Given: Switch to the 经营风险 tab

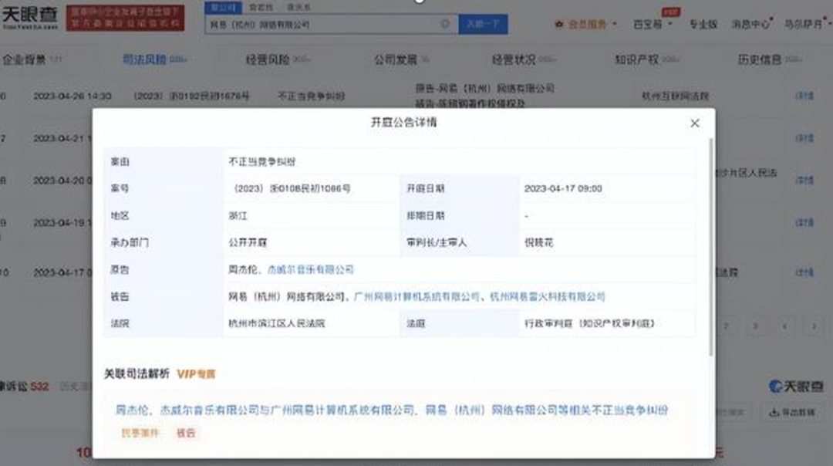Looking at the screenshot, I should coord(266,59).
